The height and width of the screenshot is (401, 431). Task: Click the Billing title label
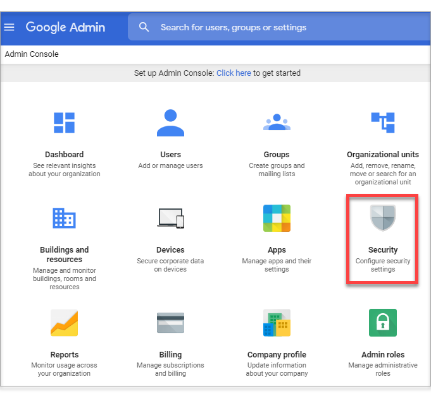pos(170,355)
